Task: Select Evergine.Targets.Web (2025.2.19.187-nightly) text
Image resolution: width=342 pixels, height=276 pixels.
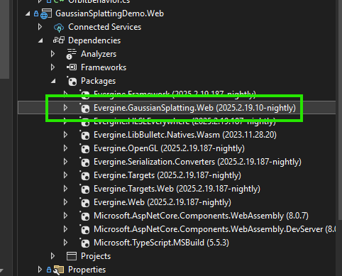Action: [177, 189]
